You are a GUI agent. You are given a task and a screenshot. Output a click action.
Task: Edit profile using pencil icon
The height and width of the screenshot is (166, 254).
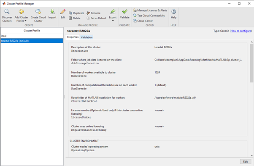(63, 14)
